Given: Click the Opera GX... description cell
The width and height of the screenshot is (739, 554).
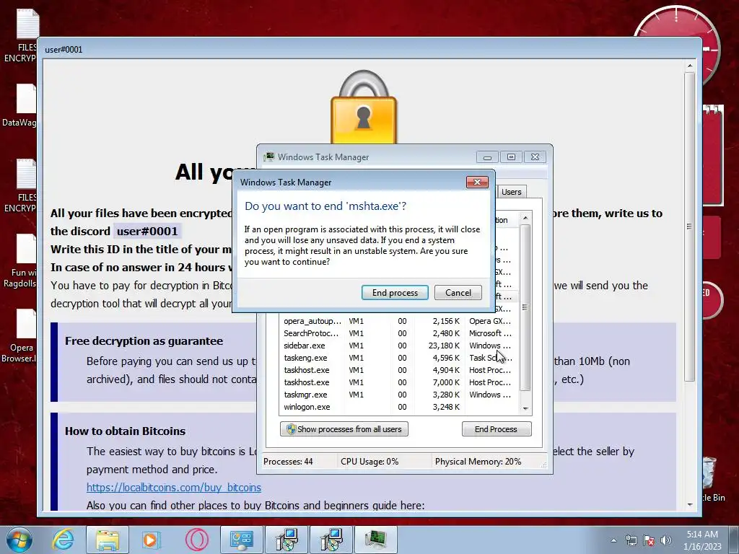Looking at the screenshot, I should tap(490, 321).
